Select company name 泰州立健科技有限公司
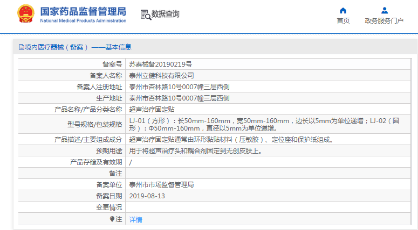 coord(162,75)
